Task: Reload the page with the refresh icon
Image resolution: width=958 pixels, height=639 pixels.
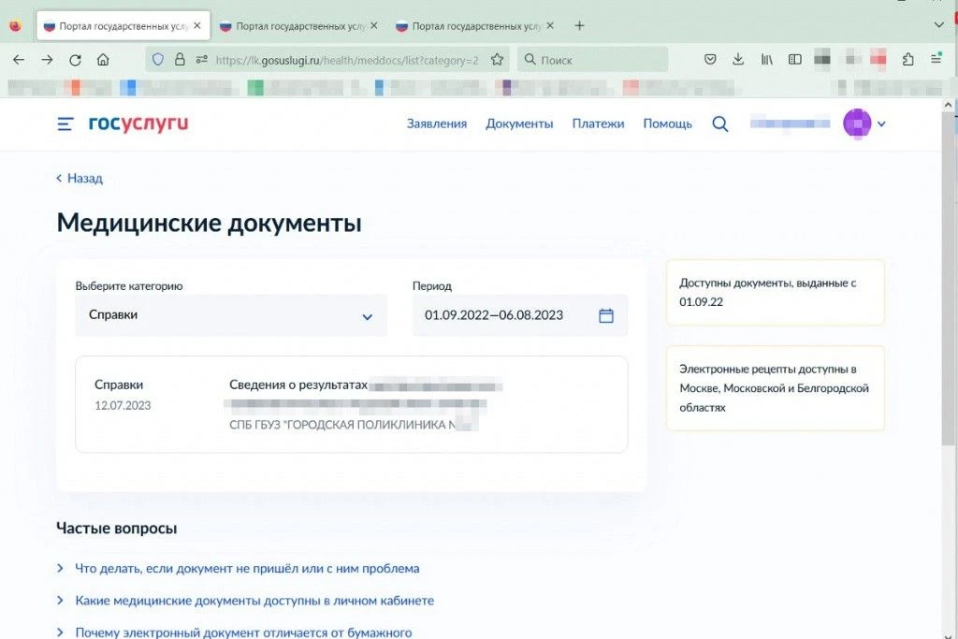Action: point(75,60)
